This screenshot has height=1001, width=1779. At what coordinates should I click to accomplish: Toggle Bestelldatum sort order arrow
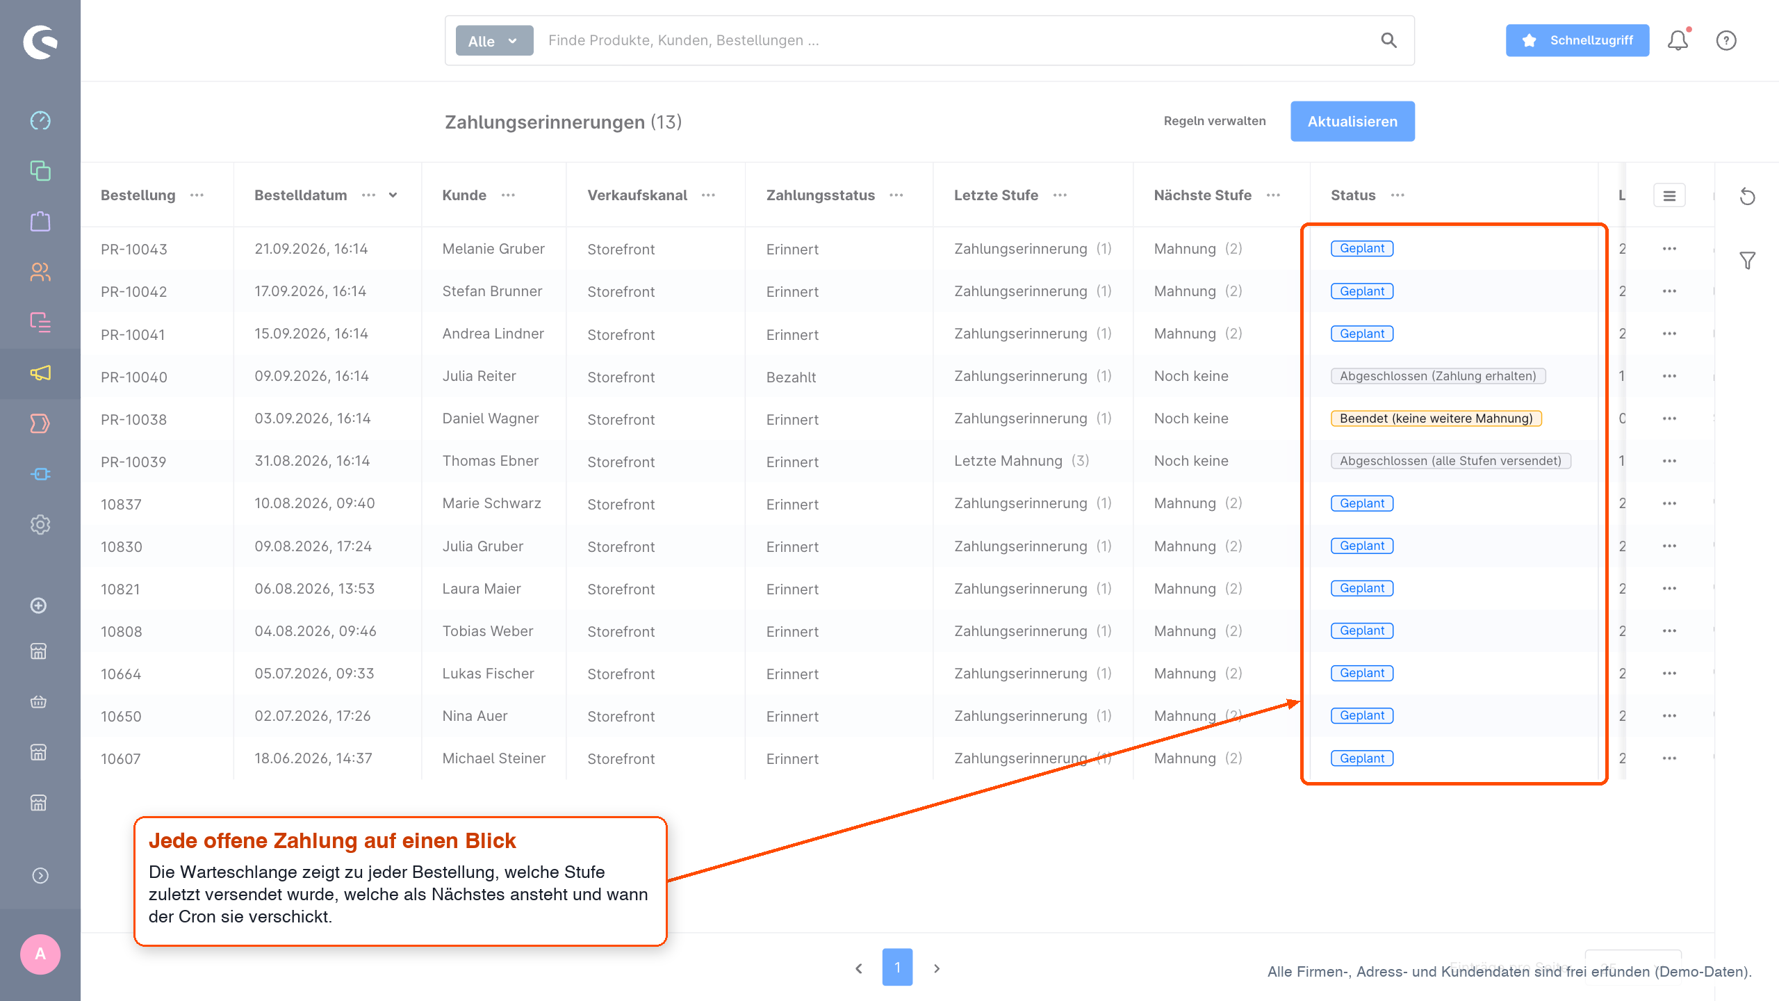[x=393, y=195]
